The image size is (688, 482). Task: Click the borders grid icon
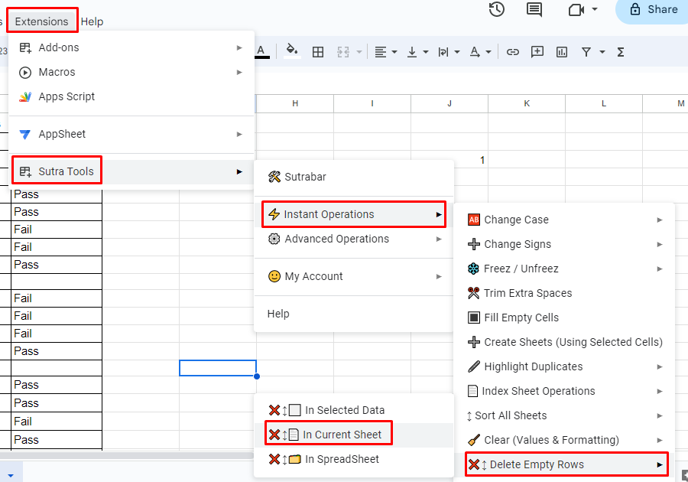[318, 52]
